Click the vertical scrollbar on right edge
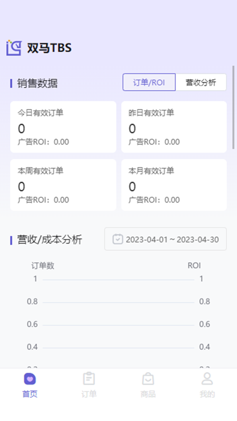237x421 pixels. coord(234,107)
